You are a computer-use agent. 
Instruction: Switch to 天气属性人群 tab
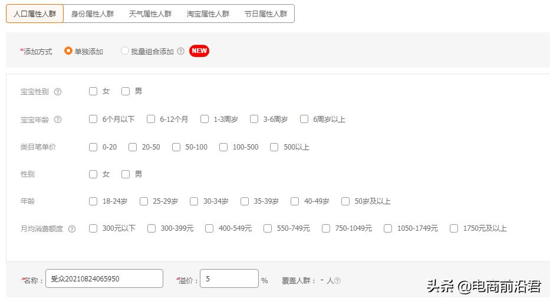pos(150,14)
